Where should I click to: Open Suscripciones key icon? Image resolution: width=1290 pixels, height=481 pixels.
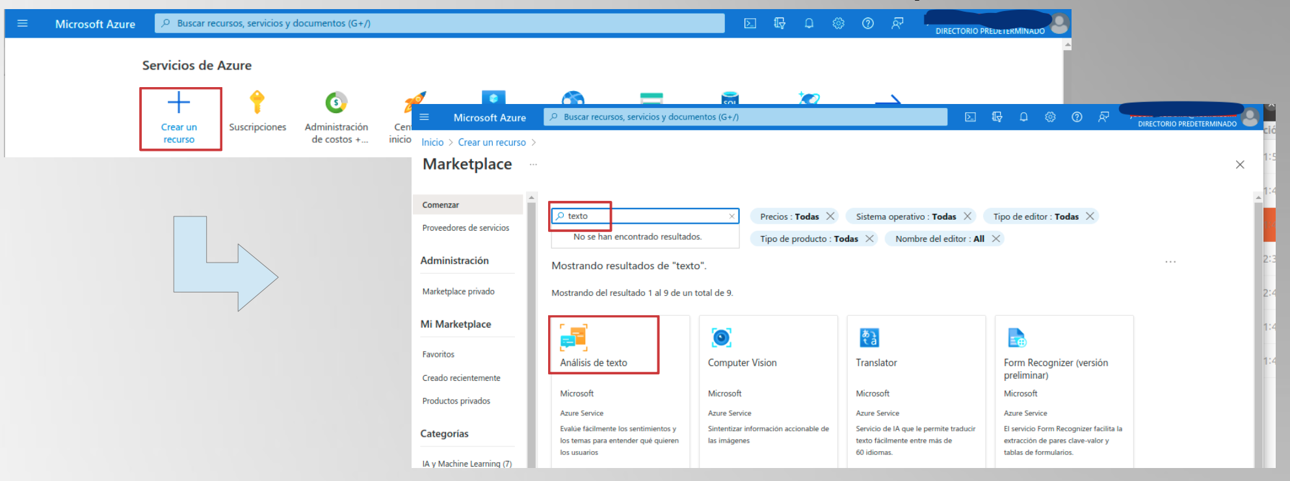(257, 103)
